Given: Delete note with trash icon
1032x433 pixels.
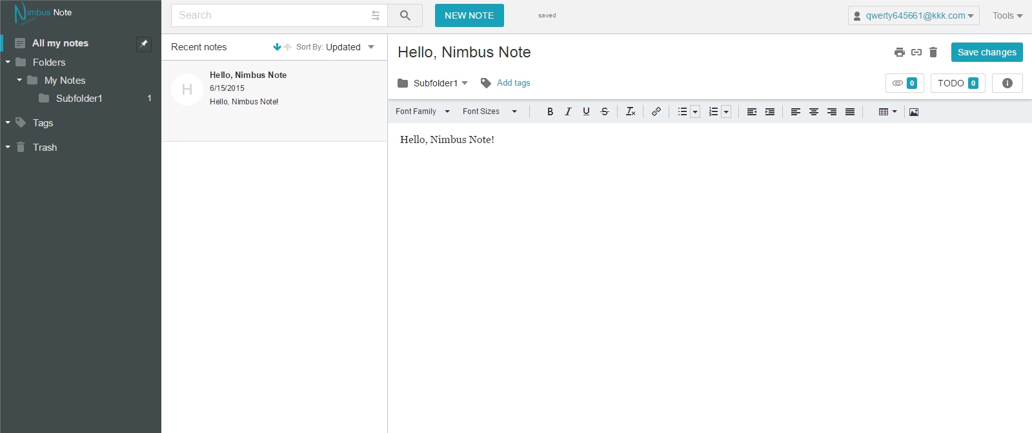Looking at the screenshot, I should coord(933,52).
